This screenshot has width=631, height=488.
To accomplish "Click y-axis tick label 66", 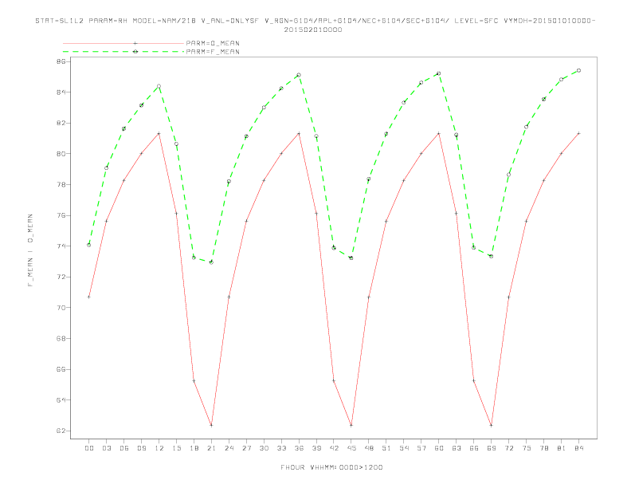I will pos(61,369).
